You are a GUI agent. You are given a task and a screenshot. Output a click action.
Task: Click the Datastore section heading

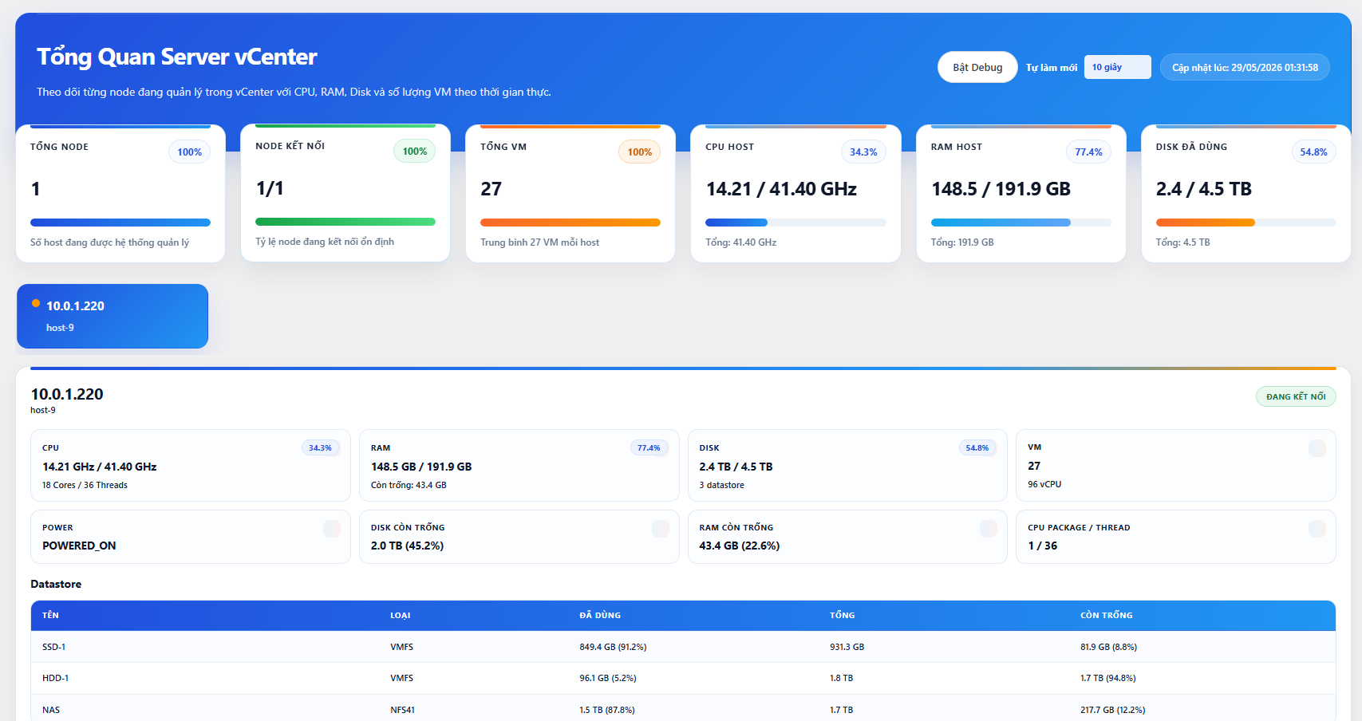(56, 584)
